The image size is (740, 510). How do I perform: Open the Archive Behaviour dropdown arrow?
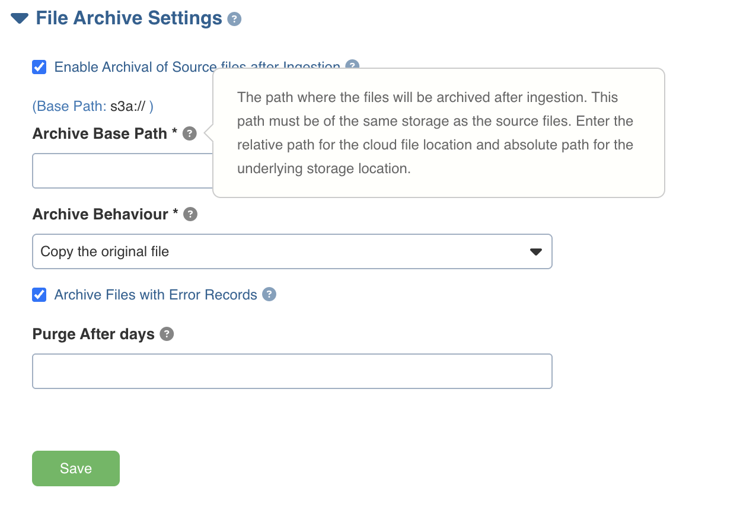pyautogui.click(x=535, y=252)
